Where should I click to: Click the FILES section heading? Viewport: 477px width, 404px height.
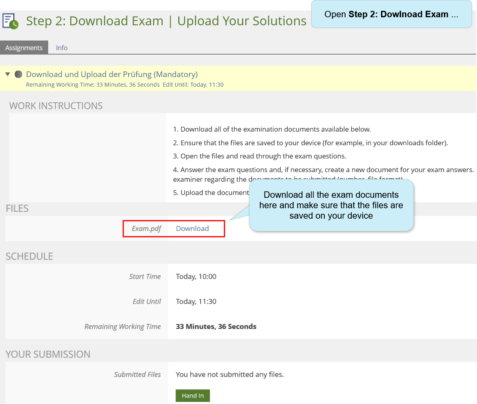point(17,208)
